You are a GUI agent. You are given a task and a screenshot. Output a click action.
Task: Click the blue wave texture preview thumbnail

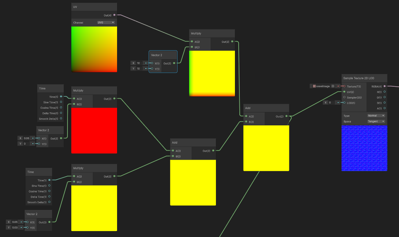[364, 148]
